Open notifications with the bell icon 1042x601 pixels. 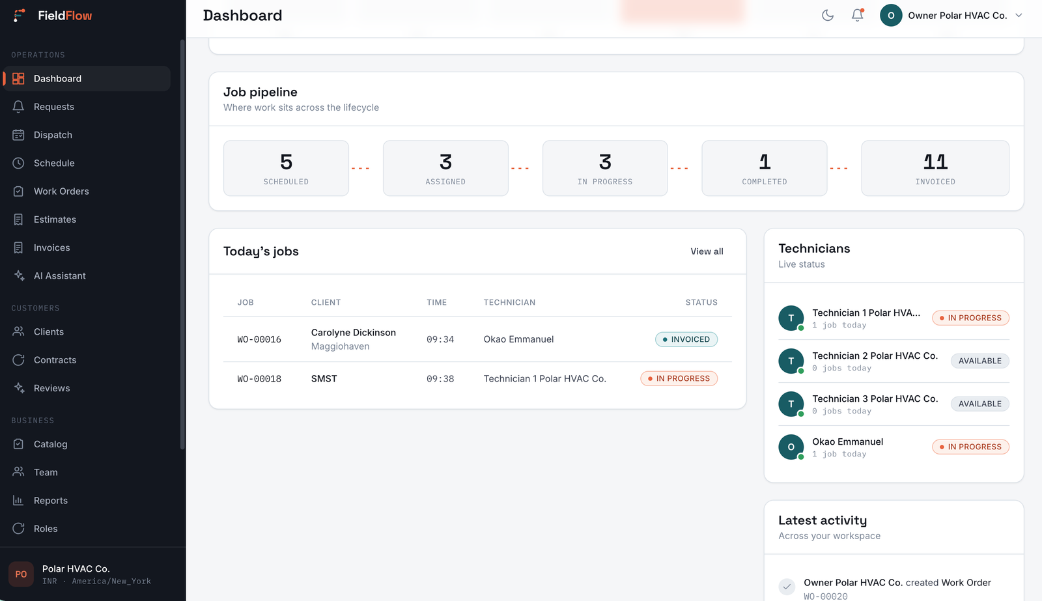click(x=858, y=15)
